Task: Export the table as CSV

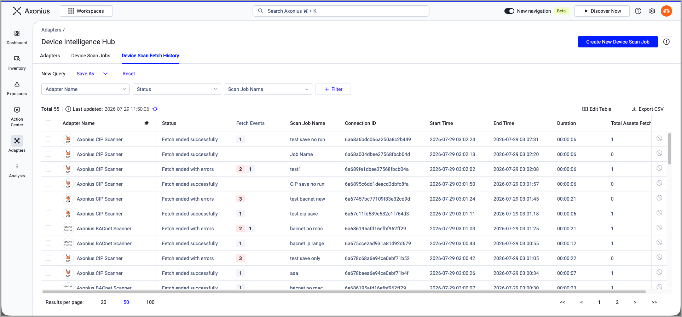Action: coord(648,109)
